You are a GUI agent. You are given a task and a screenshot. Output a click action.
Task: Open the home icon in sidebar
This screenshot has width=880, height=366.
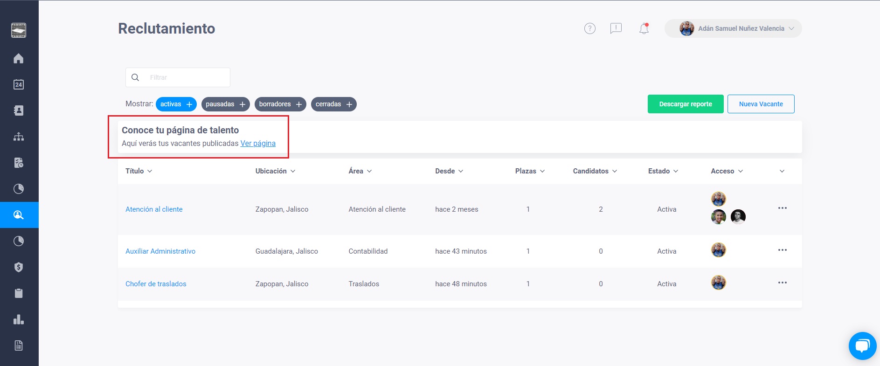point(19,58)
